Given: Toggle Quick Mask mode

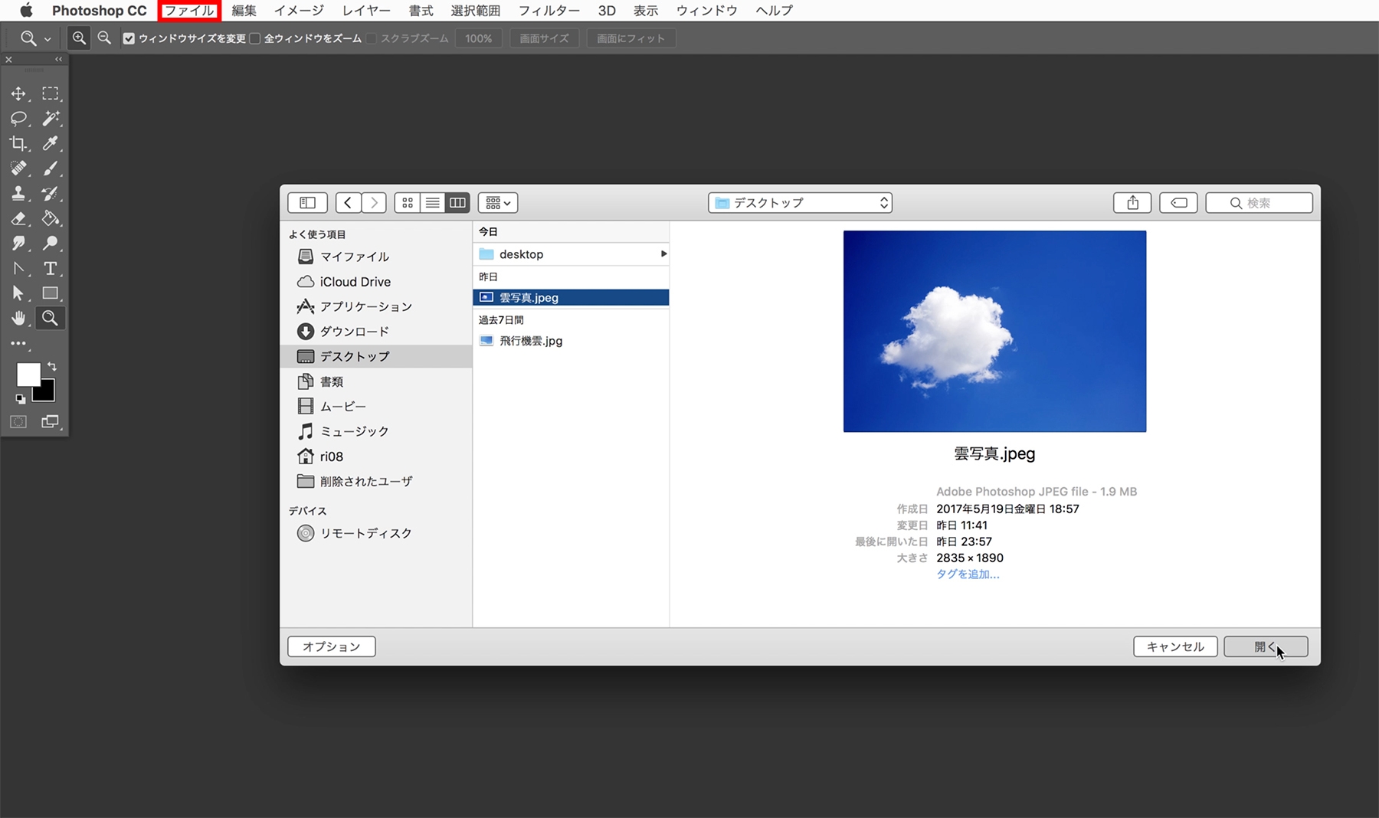Looking at the screenshot, I should [x=18, y=422].
